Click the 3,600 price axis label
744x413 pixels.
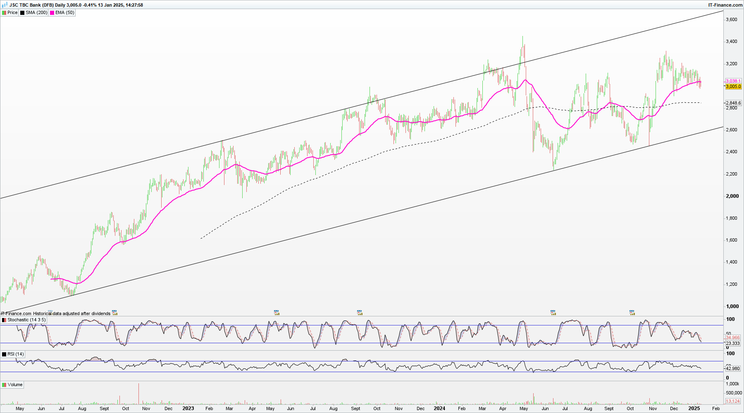732,20
